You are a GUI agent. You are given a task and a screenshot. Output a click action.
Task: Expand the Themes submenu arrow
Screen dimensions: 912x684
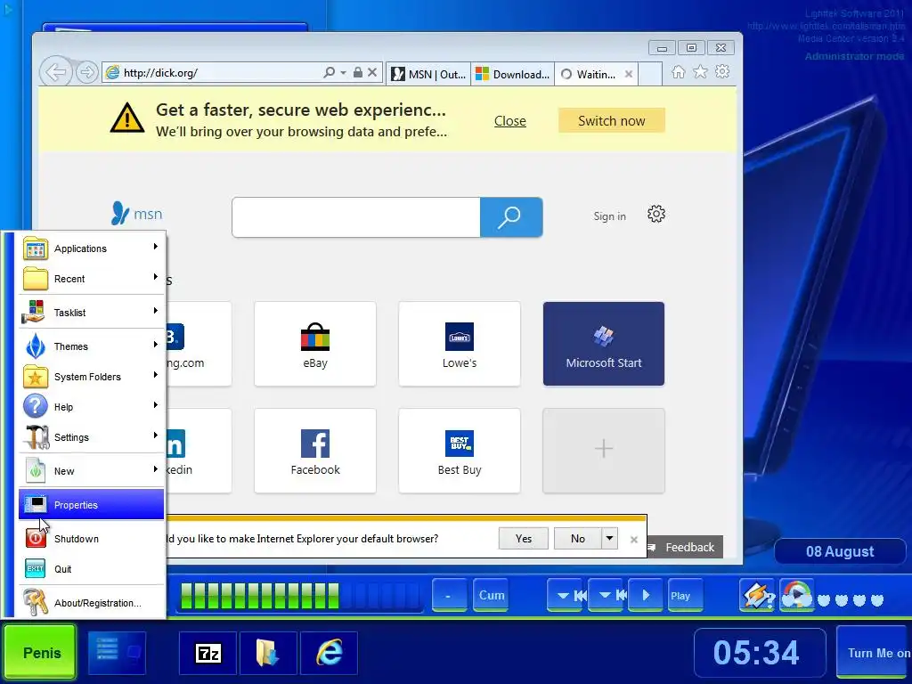[155, 345]
